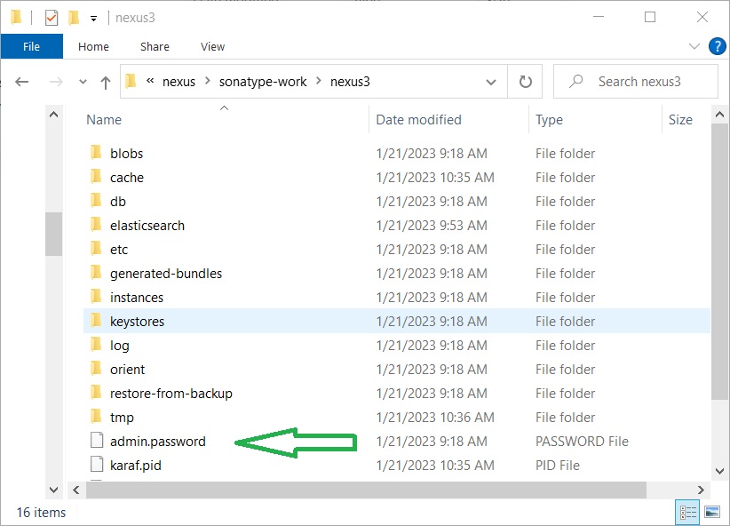730x526 pixels.
Task: Select the log folder
Action: [397, 346]
